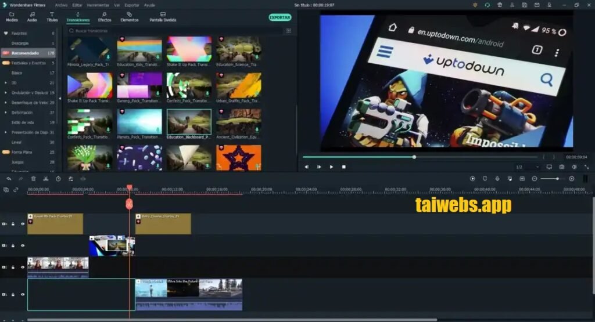Delete the selected clip with trash icon
The width and height of the screenshot is (595, 322).
point(33,179)
